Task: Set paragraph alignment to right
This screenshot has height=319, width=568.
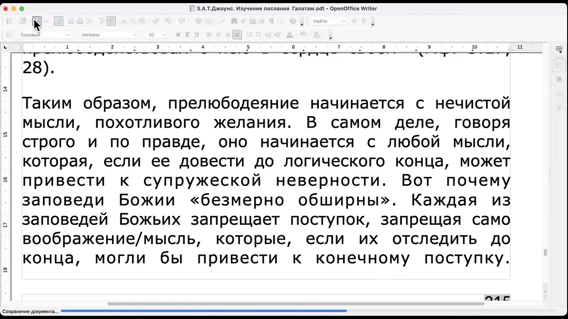Action: tap(227, 35)
